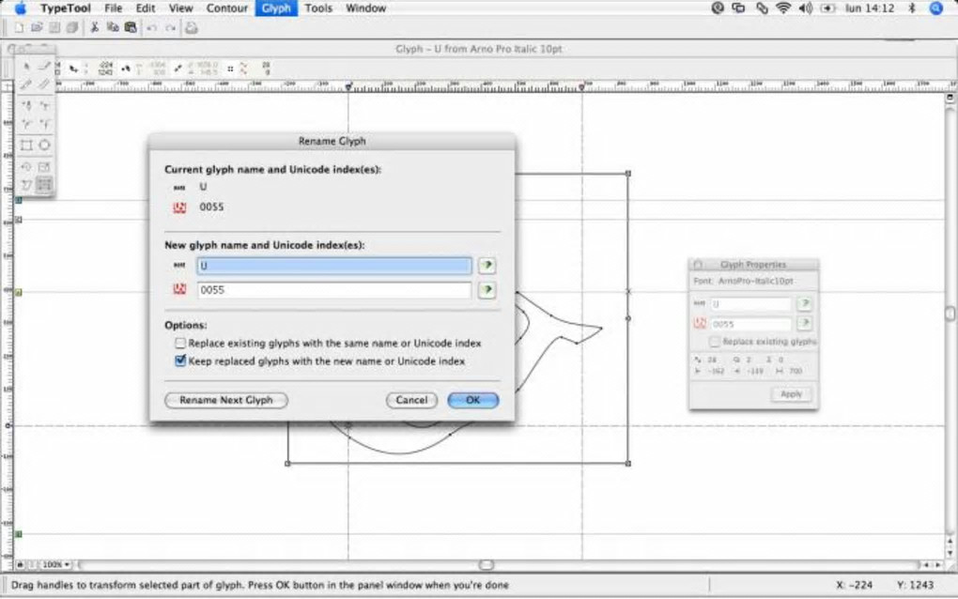Screen dimensions: 958x599
Task: Open the 100% zoom dropdown
Action: coord(55,565)
